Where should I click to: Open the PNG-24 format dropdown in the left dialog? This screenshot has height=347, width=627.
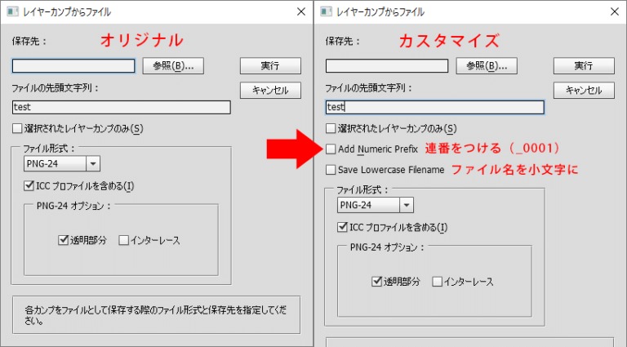pos(91,164)
